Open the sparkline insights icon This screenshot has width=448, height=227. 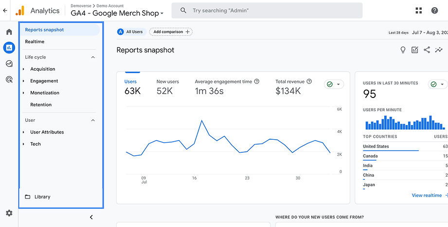(439, 50)
